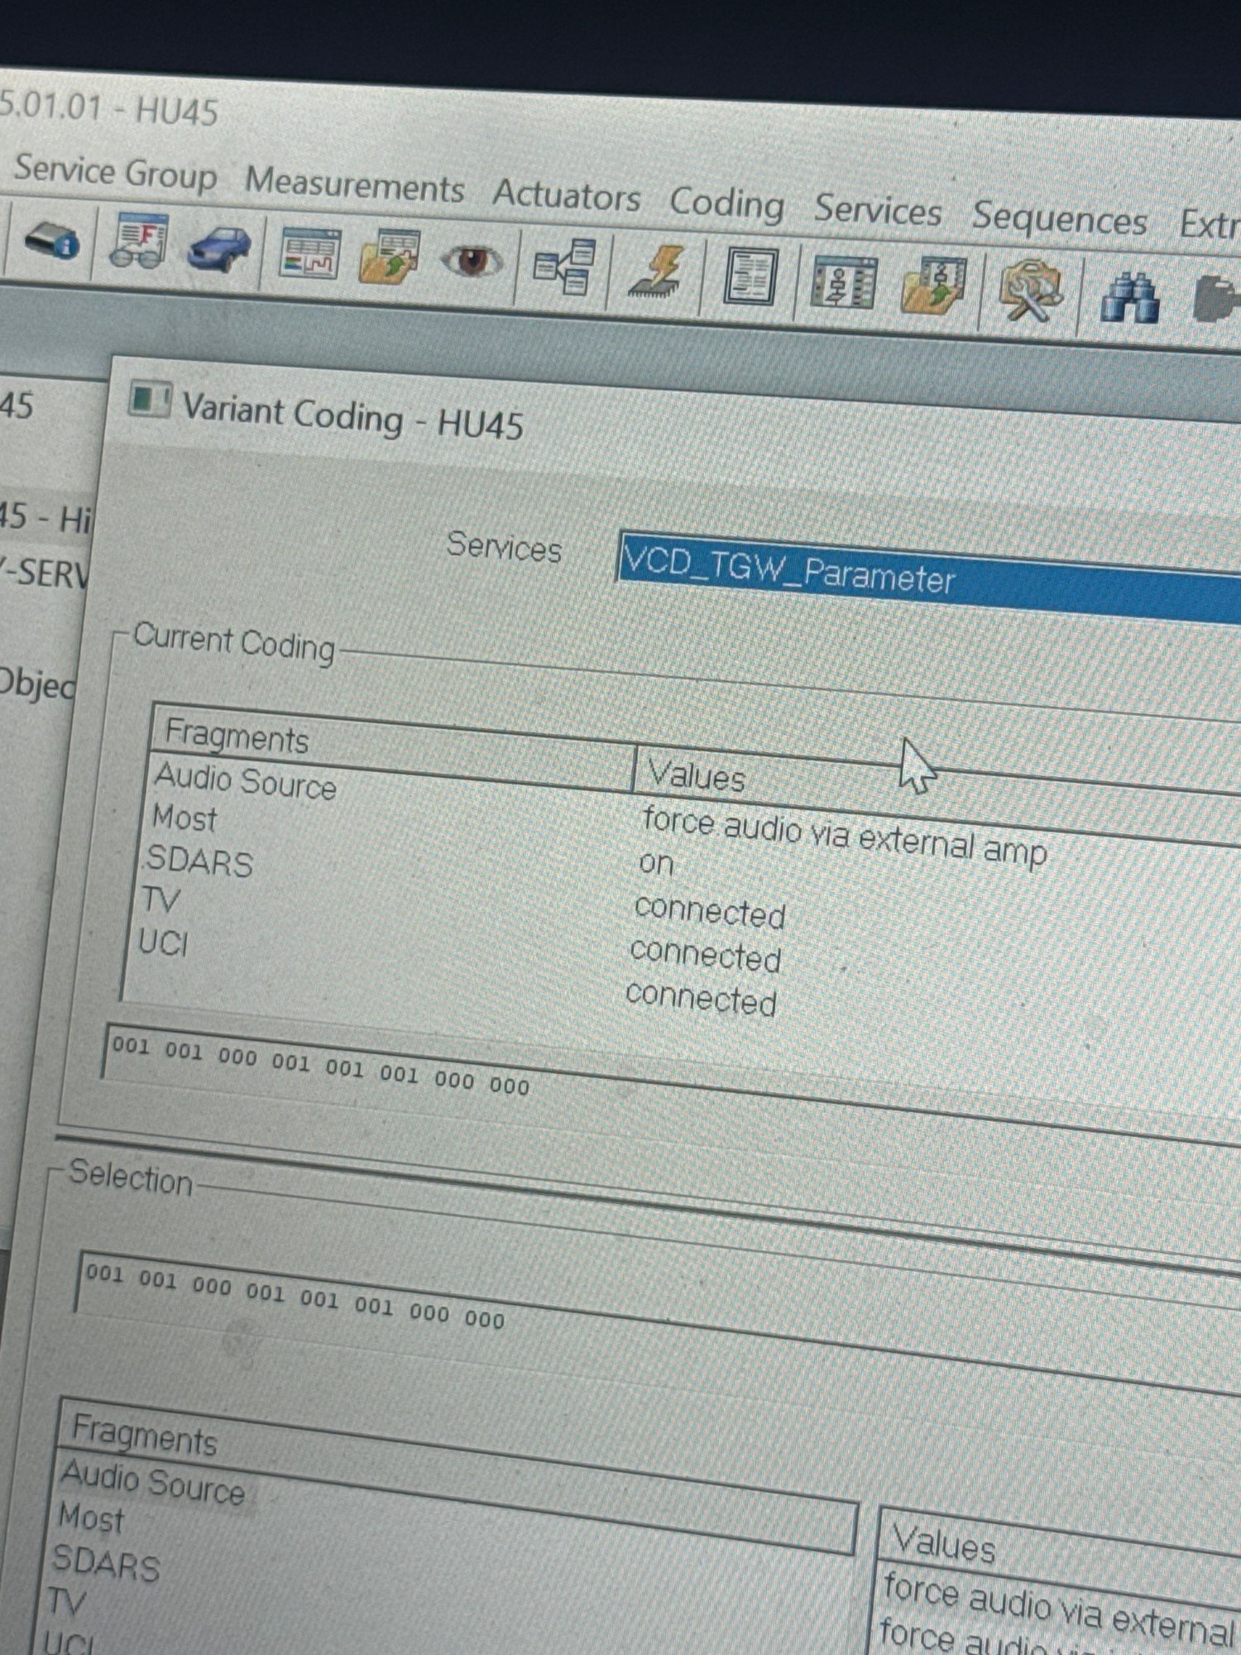Open the wrench and tools toolbar icon
This screenshot has height=1655, width=1241.
(1030, 291)
